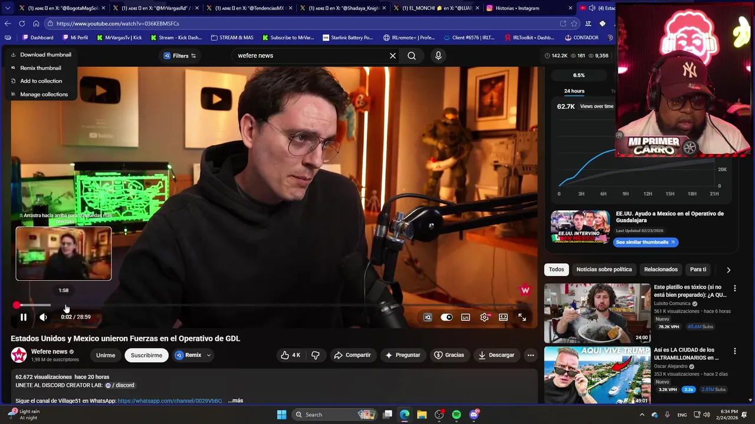Open the Windows Start menu
Screen dimensions: 755x424
tap(282, 415)
